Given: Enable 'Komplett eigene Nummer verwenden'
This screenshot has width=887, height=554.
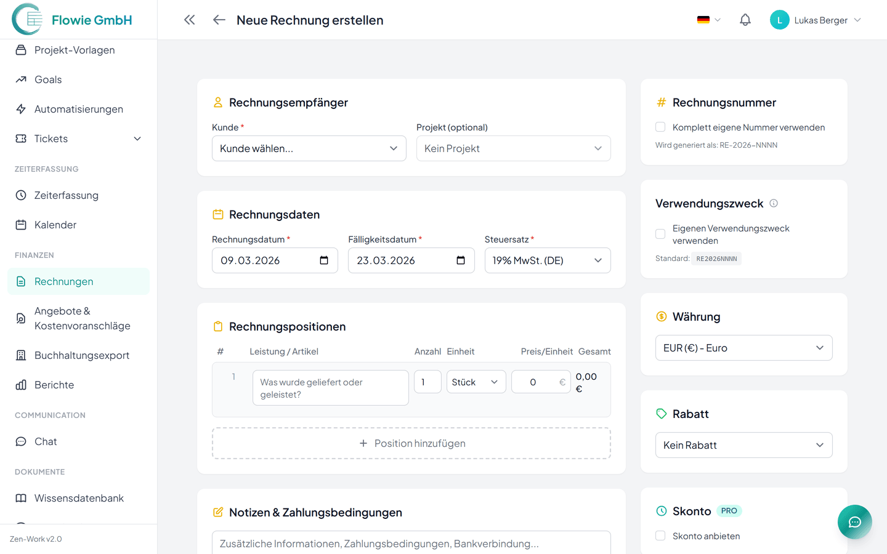Looking at the screenshot, I should click(660, 127).
